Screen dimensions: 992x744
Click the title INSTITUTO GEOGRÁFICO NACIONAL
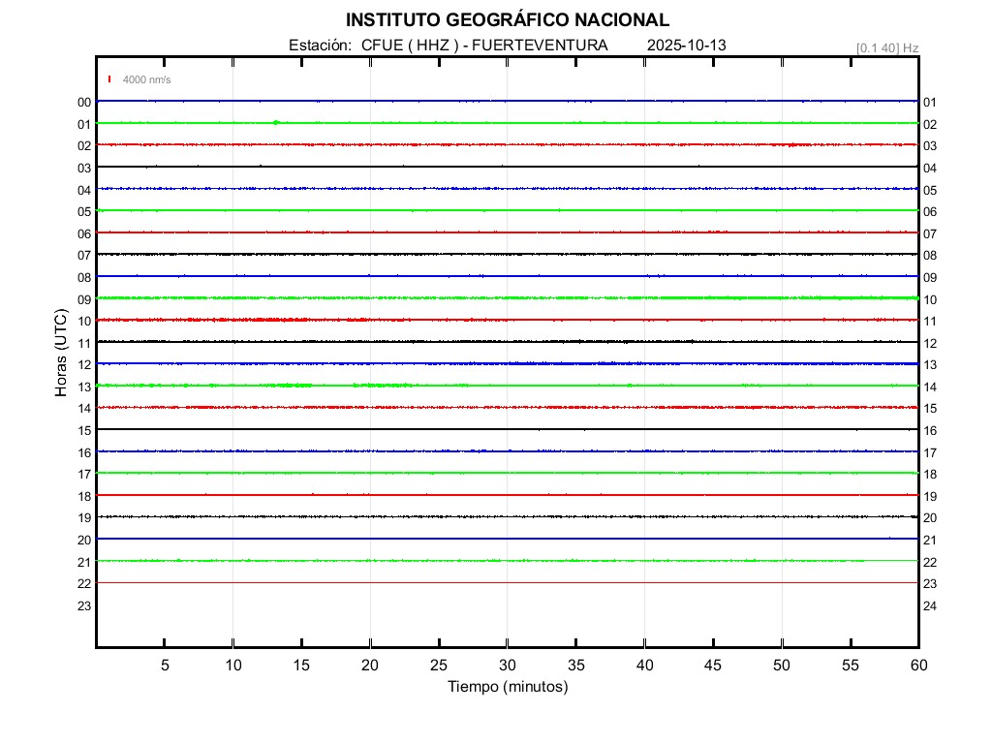[x=507, y=20]
